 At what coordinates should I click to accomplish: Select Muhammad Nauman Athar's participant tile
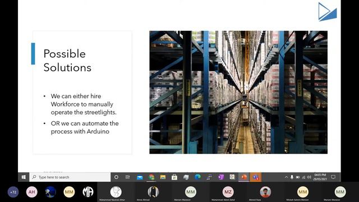click(116, 192)
